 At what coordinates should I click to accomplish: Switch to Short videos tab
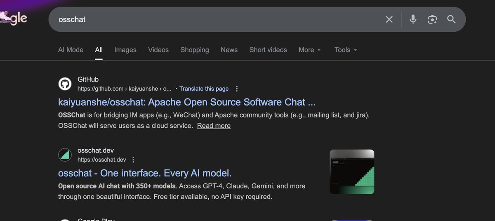coord(268,50)
